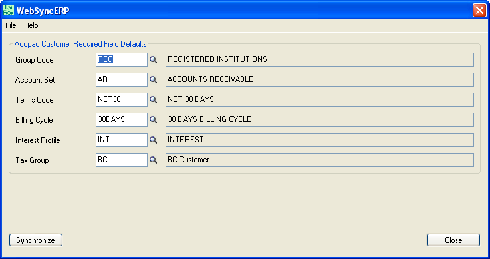The width and height of the screenshot is (490, 259).
Task: Click the NET 30 DAYS description box
Action: click(x=320, y=99)
